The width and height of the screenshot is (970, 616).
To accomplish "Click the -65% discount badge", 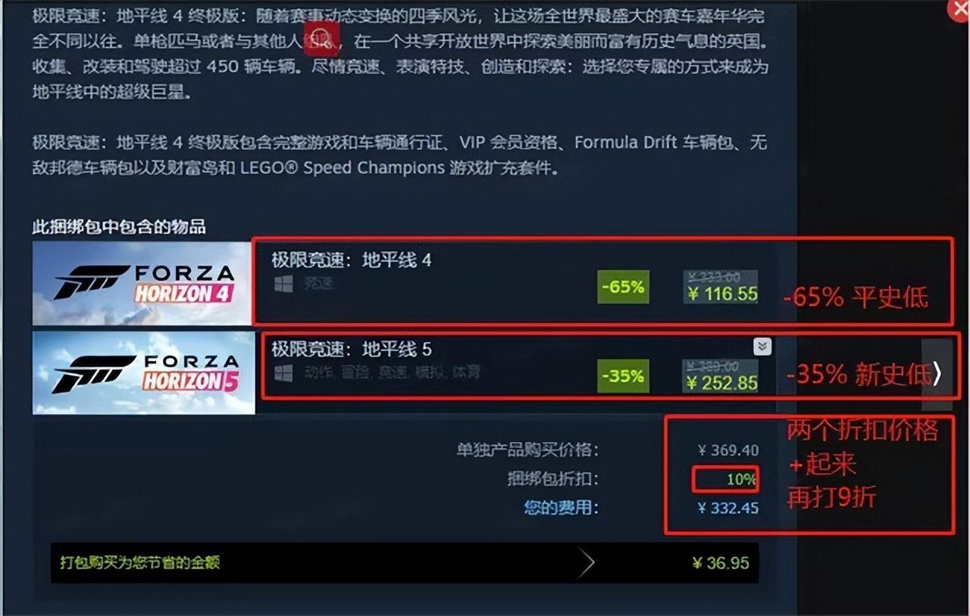I will [x=623, y=287].
